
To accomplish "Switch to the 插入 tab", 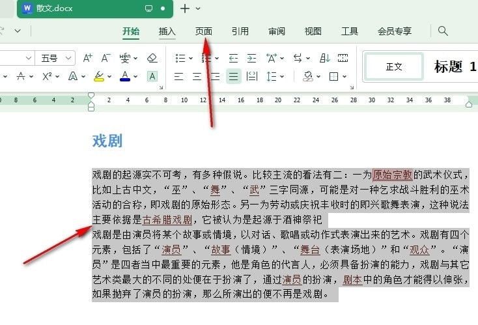I will click(167, 31).
